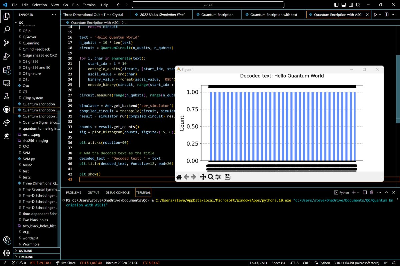Image resolution: width=400 pixels, height=266 pixels.
Task: Open the Run Python File dropdown arrow
Action: pyautogui.click(x=381, y=15)
